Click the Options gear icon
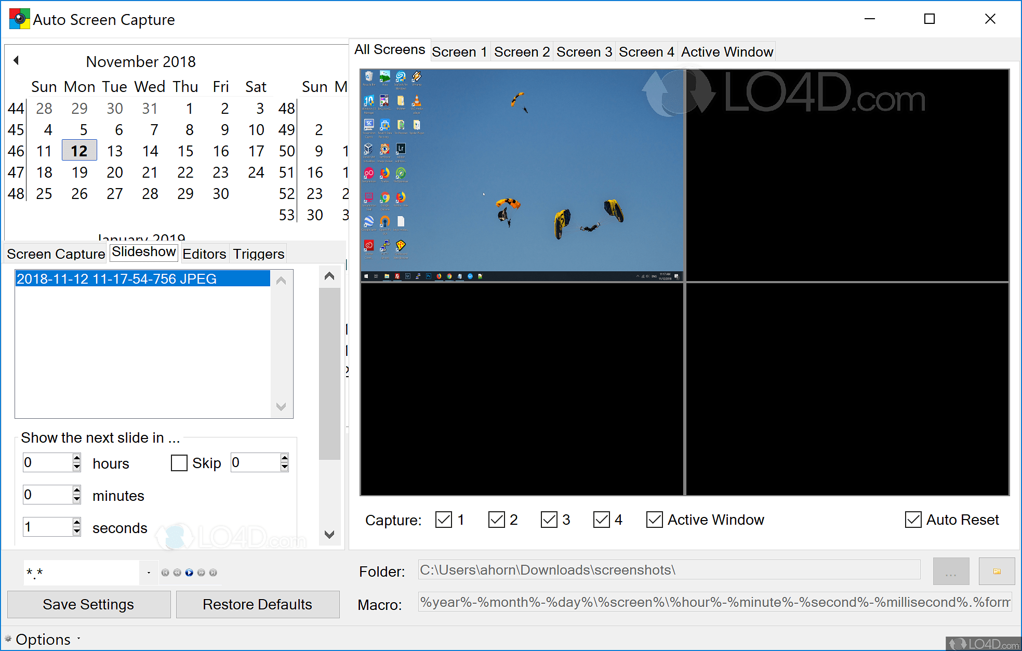 pos(8,639)
